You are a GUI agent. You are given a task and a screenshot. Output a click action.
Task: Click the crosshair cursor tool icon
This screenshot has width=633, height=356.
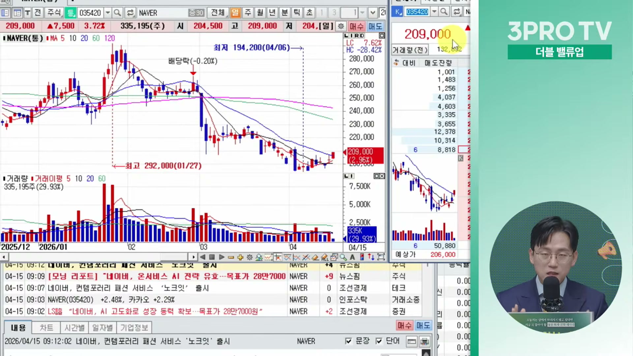(x=278, y=257)
